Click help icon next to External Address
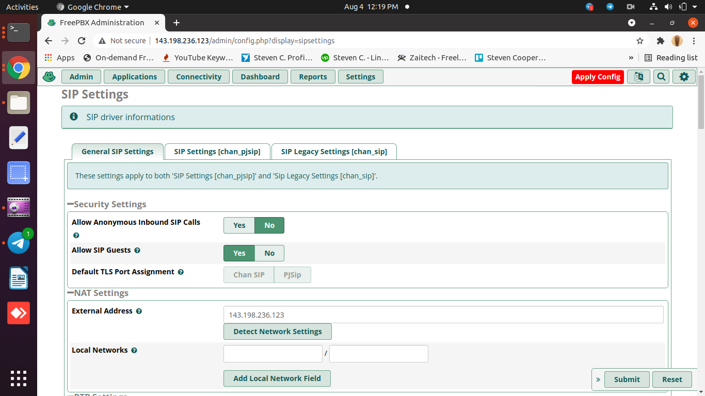This screenshot has height=396, width=705. (x=139, y=311)
